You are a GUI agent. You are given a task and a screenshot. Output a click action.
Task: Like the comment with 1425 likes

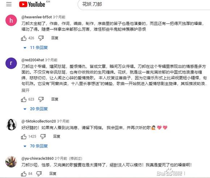click(x=24, y=136)
